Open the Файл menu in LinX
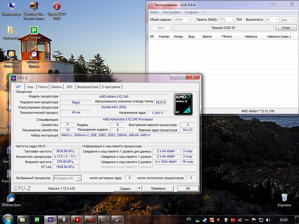Viewport: 299px width, 224px height. (x=154, y=12)
